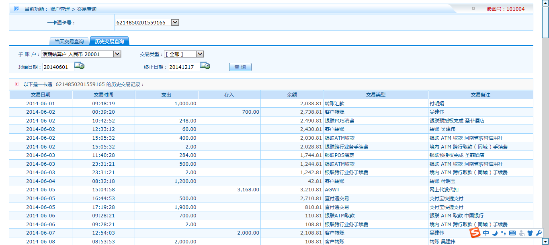Toggle the punctuation mode icon in Sogou bar

point(504,233)
